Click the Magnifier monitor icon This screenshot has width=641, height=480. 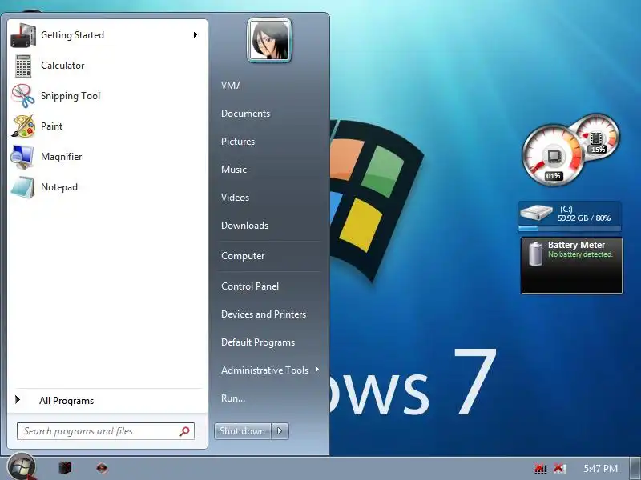[x=22, y=157]
